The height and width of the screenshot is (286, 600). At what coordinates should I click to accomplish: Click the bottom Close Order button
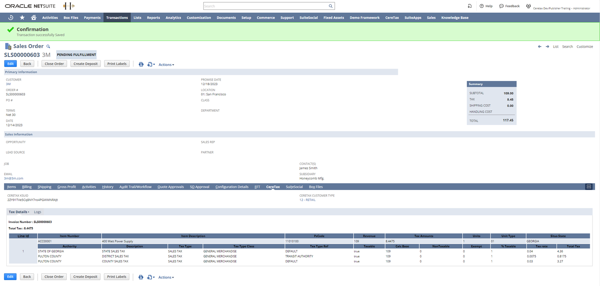tap(54, 277)
